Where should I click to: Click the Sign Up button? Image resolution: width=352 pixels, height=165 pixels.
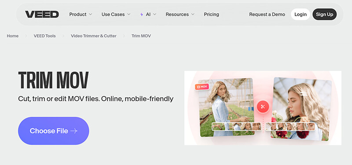tap(325, 14)
